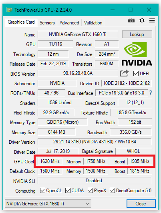This screenshot has width=161, height=213.
Task: Open the hamburger menu icon
Action: (x=152, y=20)
